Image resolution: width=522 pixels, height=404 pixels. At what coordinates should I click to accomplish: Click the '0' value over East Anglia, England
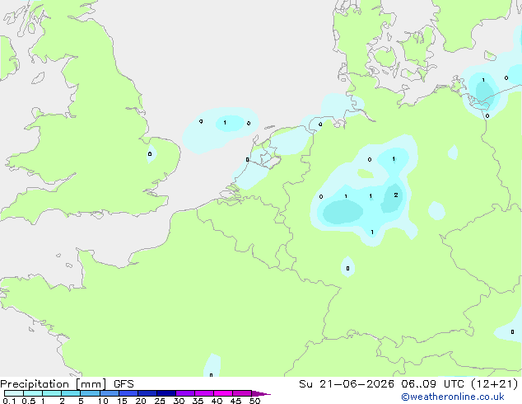click(150, 154)
